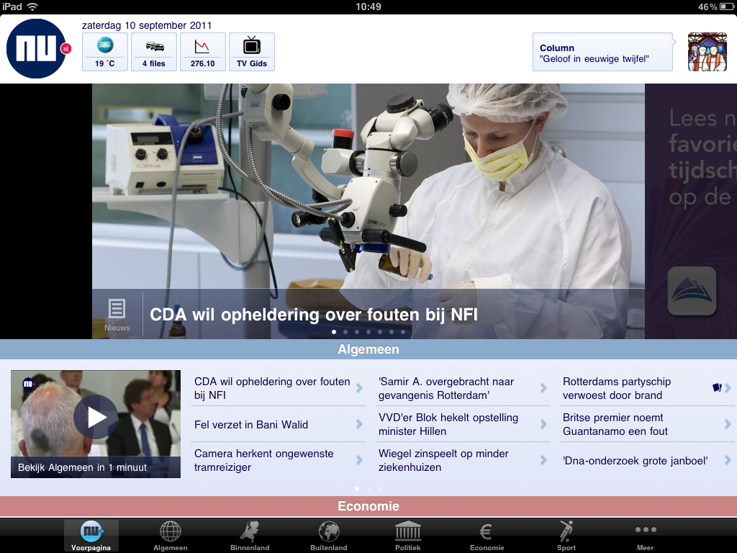The width and height of the screenshot is (737, 553).
Task: Open the Economie euro tab
Action: [487, 536]
